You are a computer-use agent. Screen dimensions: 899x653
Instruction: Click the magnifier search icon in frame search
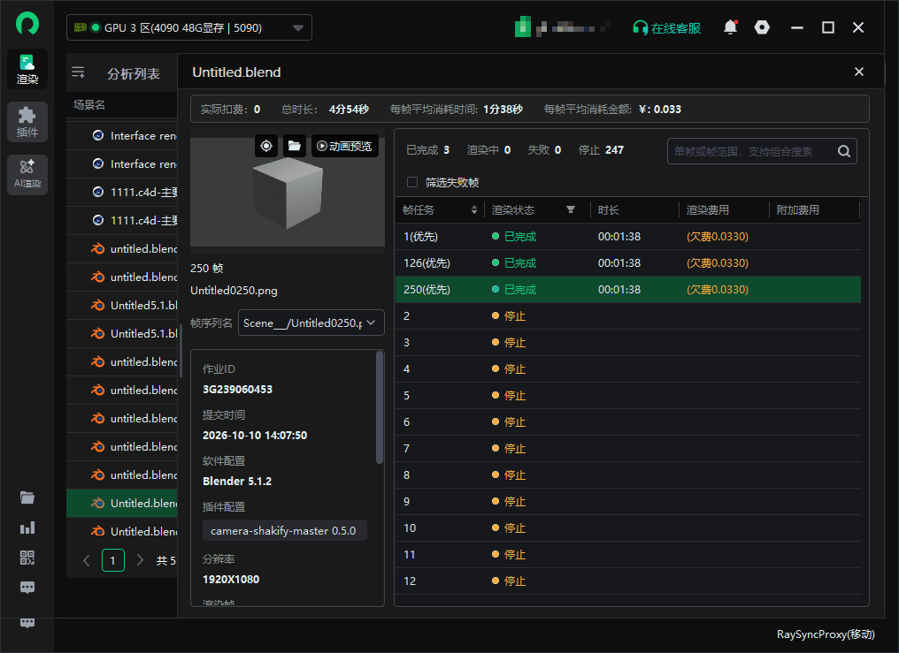coord(844,151)
